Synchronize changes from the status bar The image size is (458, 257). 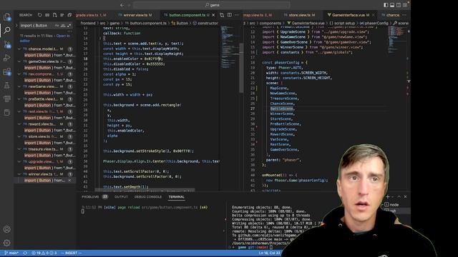pyautogui.click(x=25, y=253)
